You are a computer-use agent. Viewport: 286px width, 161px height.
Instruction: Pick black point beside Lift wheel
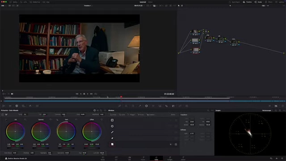tap(6, 119)
